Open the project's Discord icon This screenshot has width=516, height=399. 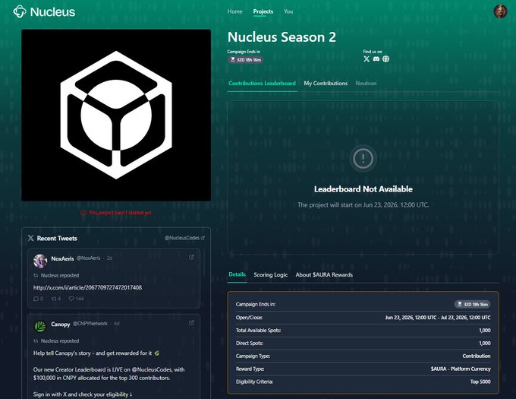[376, 59]
